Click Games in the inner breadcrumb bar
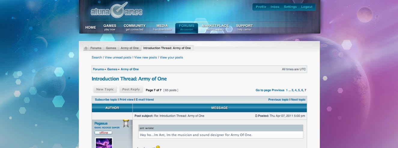The height and width of the screenshot is (148, 398). (112, 69)
